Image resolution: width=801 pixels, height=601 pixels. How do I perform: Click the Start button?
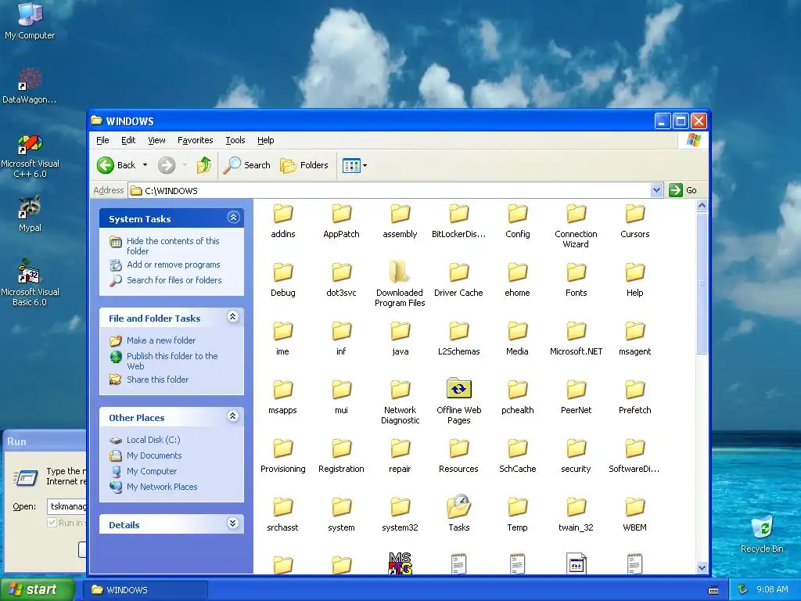[x=38, y=590]
